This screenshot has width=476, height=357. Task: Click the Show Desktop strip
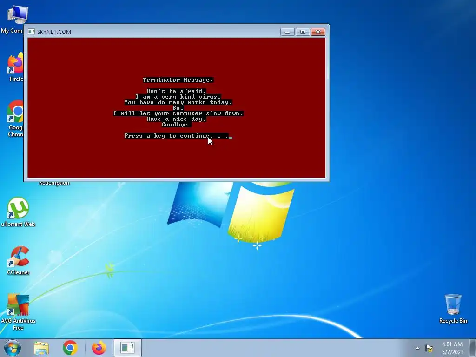click(x=473, y=348)
